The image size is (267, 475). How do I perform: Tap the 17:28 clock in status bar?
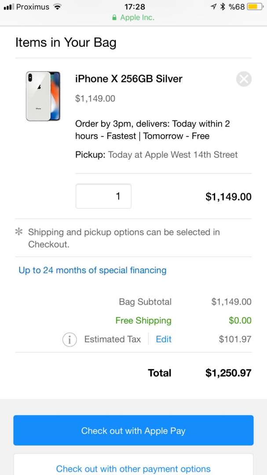(135, 7)
